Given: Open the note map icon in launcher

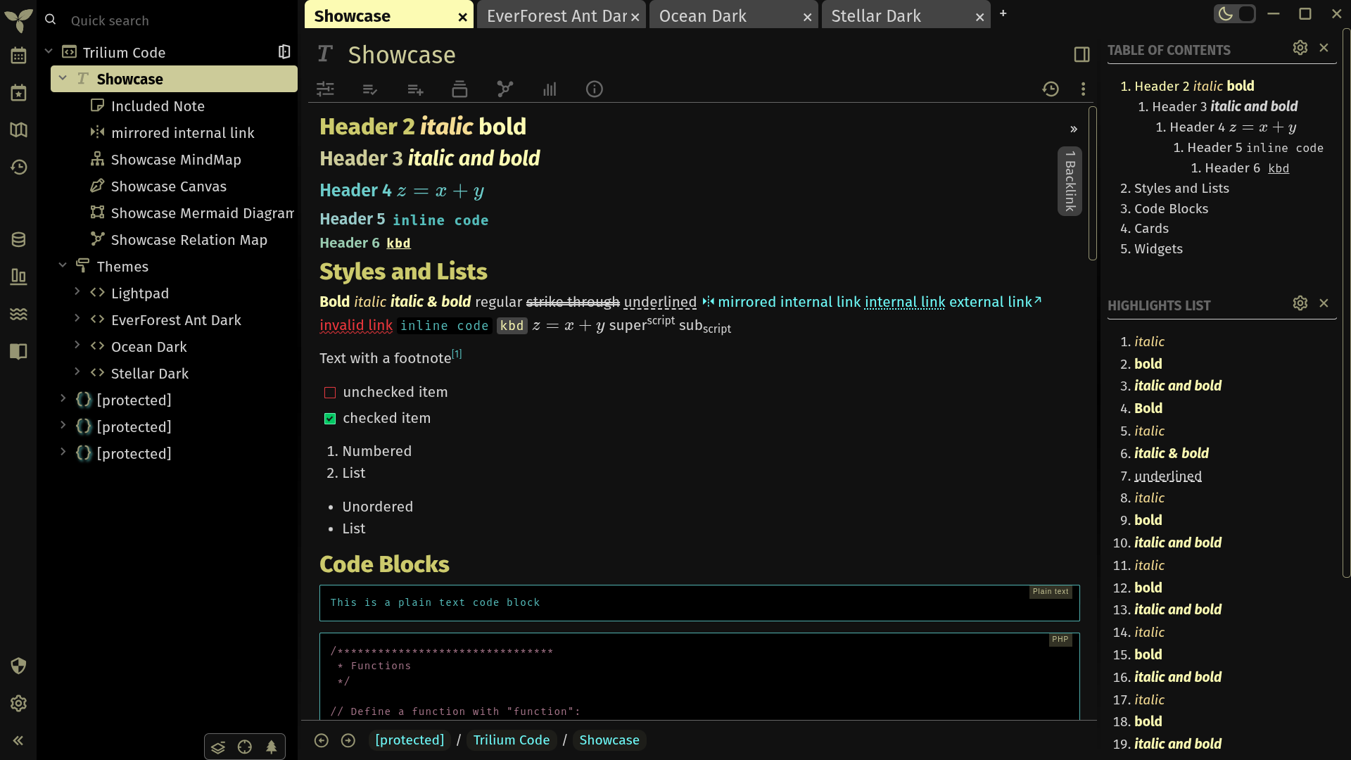Looking at the screenshot, I should point(18,130).
